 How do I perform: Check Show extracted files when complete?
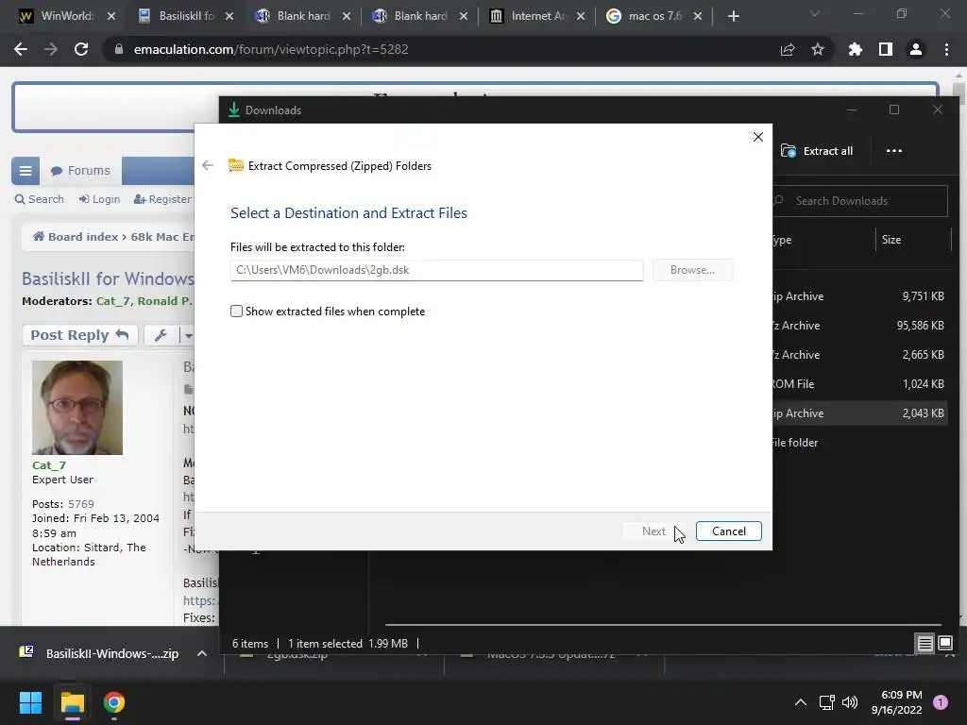coord(236,312)
